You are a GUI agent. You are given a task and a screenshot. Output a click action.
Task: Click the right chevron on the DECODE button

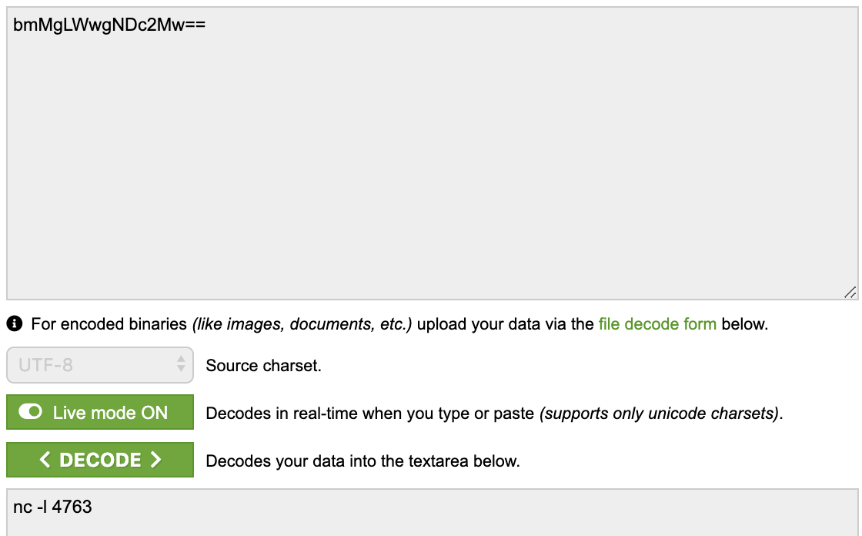pyautogui.click(x=155, y=460)
